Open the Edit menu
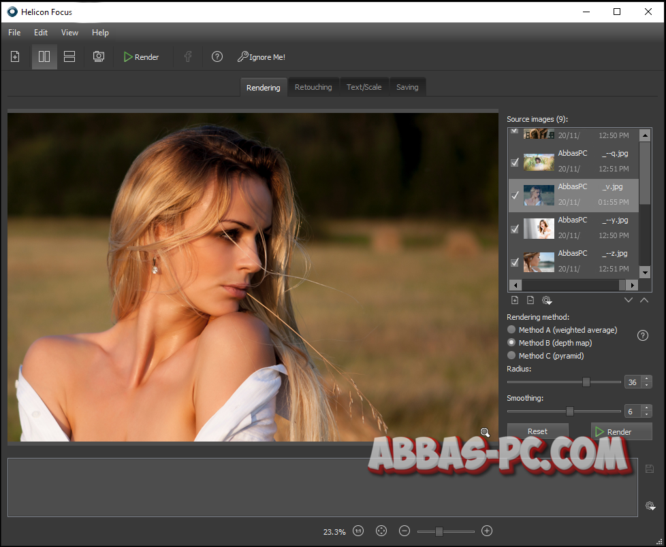The width and height of the screenshot is (666, 547). pos(41,33)
